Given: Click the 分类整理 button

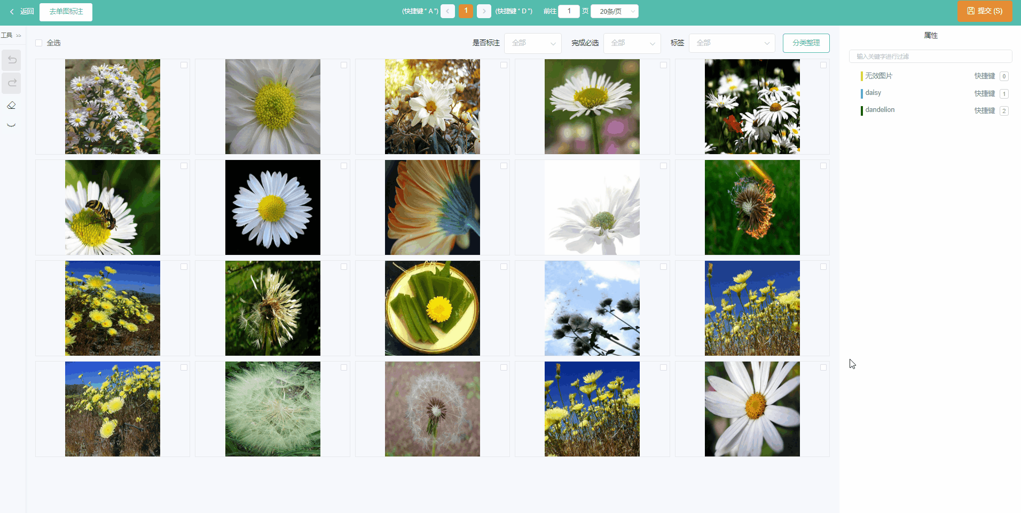Looking at the screenshot, I should coord(806,43).
